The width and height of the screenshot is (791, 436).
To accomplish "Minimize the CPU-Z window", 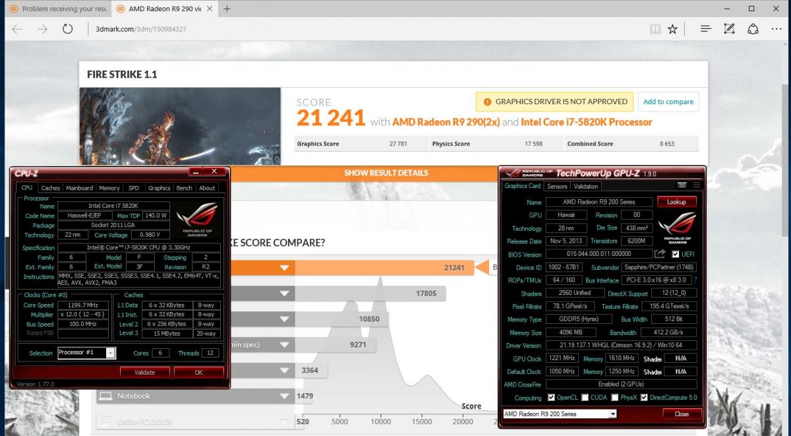I will point(196,171).
